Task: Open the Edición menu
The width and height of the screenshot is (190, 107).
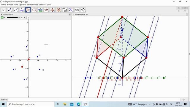Action: coord(10,5)
